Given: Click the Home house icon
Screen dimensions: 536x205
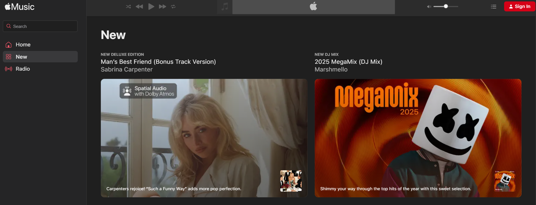Looking at the screenshot, I should [x=9, y=45].
